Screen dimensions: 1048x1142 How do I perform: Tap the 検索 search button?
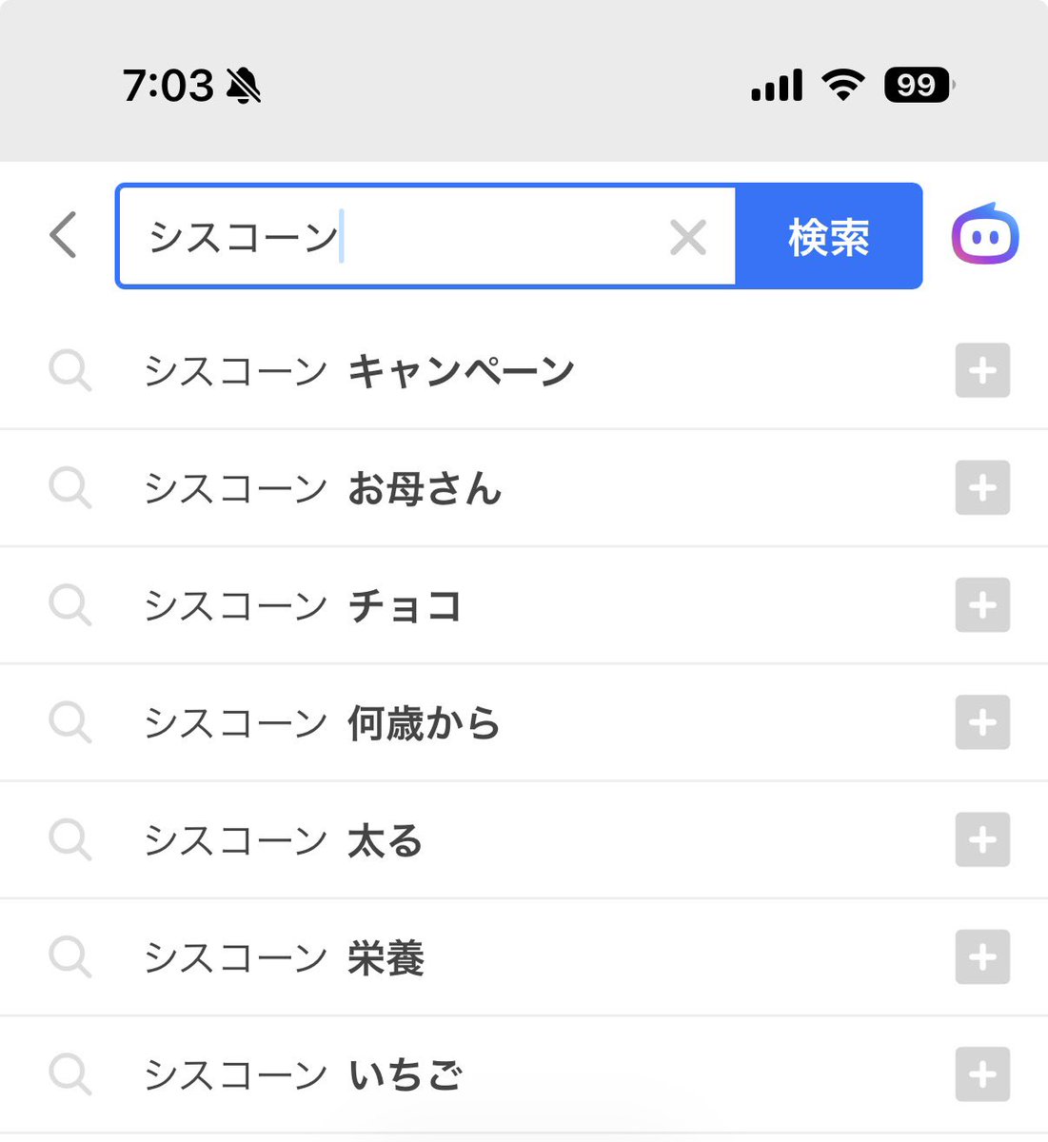pos(829,236)
